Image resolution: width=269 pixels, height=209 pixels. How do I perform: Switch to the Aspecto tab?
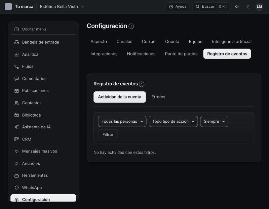99,41
